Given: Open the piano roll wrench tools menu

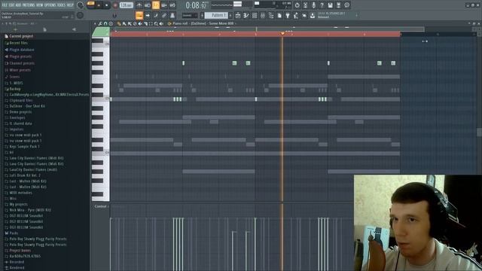Looking at the screenshot, I should point(100,23).
